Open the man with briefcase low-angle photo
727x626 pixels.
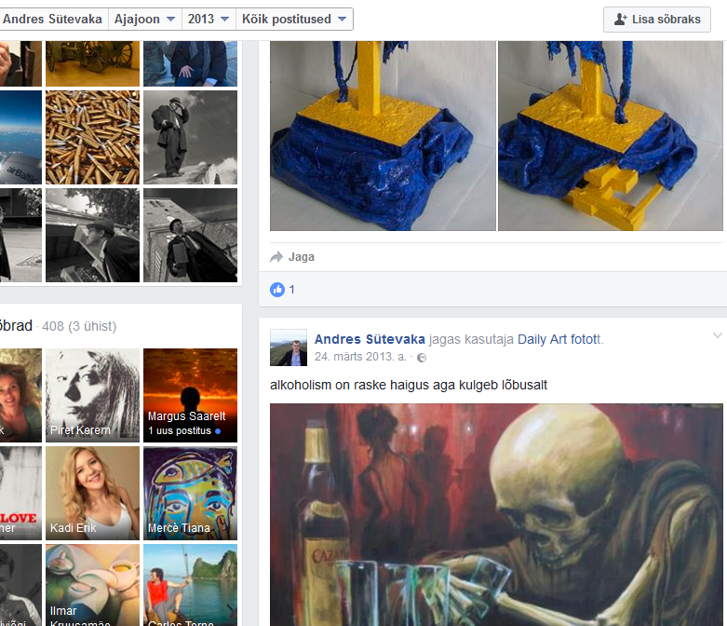click(190, 236)
